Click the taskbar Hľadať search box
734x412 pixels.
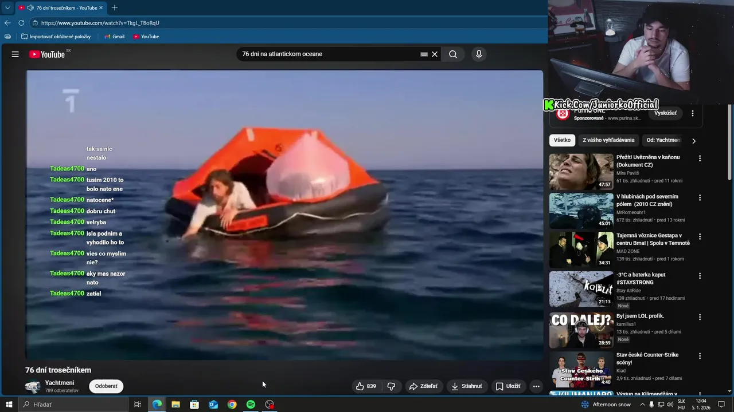(73, 405)
